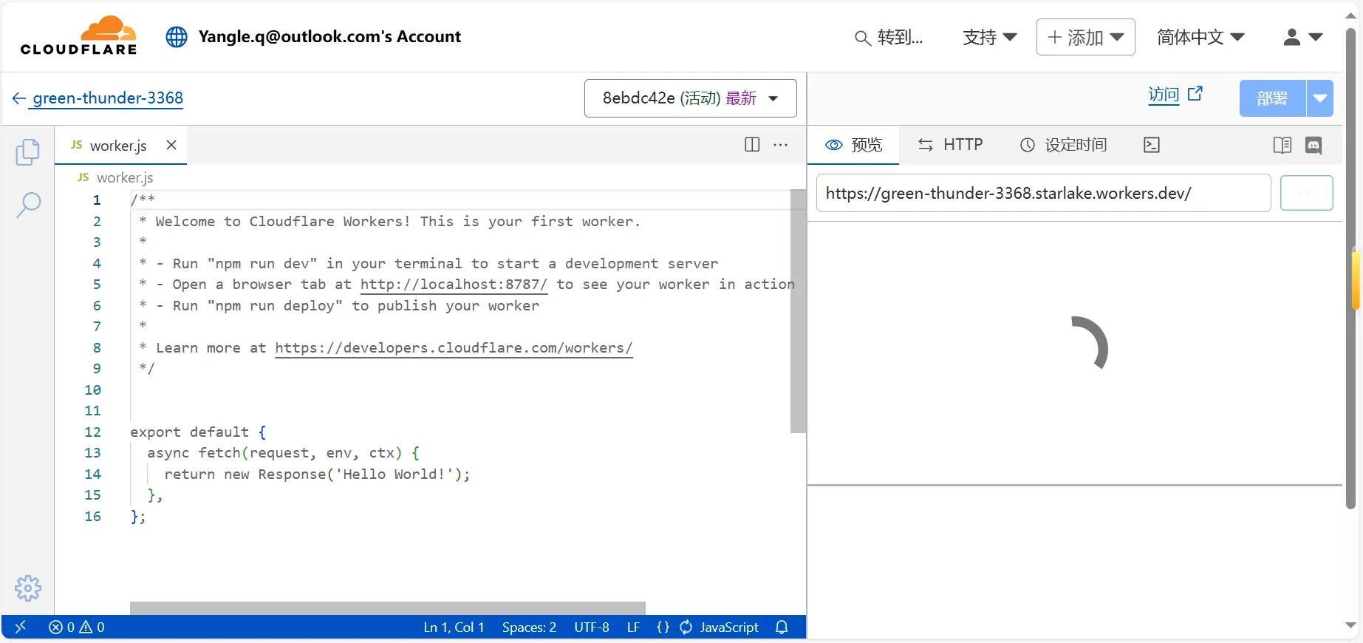Open the documentation book icon
Image resolution: width=1363 pixels, height=643 pixels.
pyautogui.click(x=1282, y=146)
